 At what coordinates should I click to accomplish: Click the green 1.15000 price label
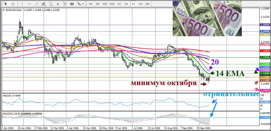[265, 57]
